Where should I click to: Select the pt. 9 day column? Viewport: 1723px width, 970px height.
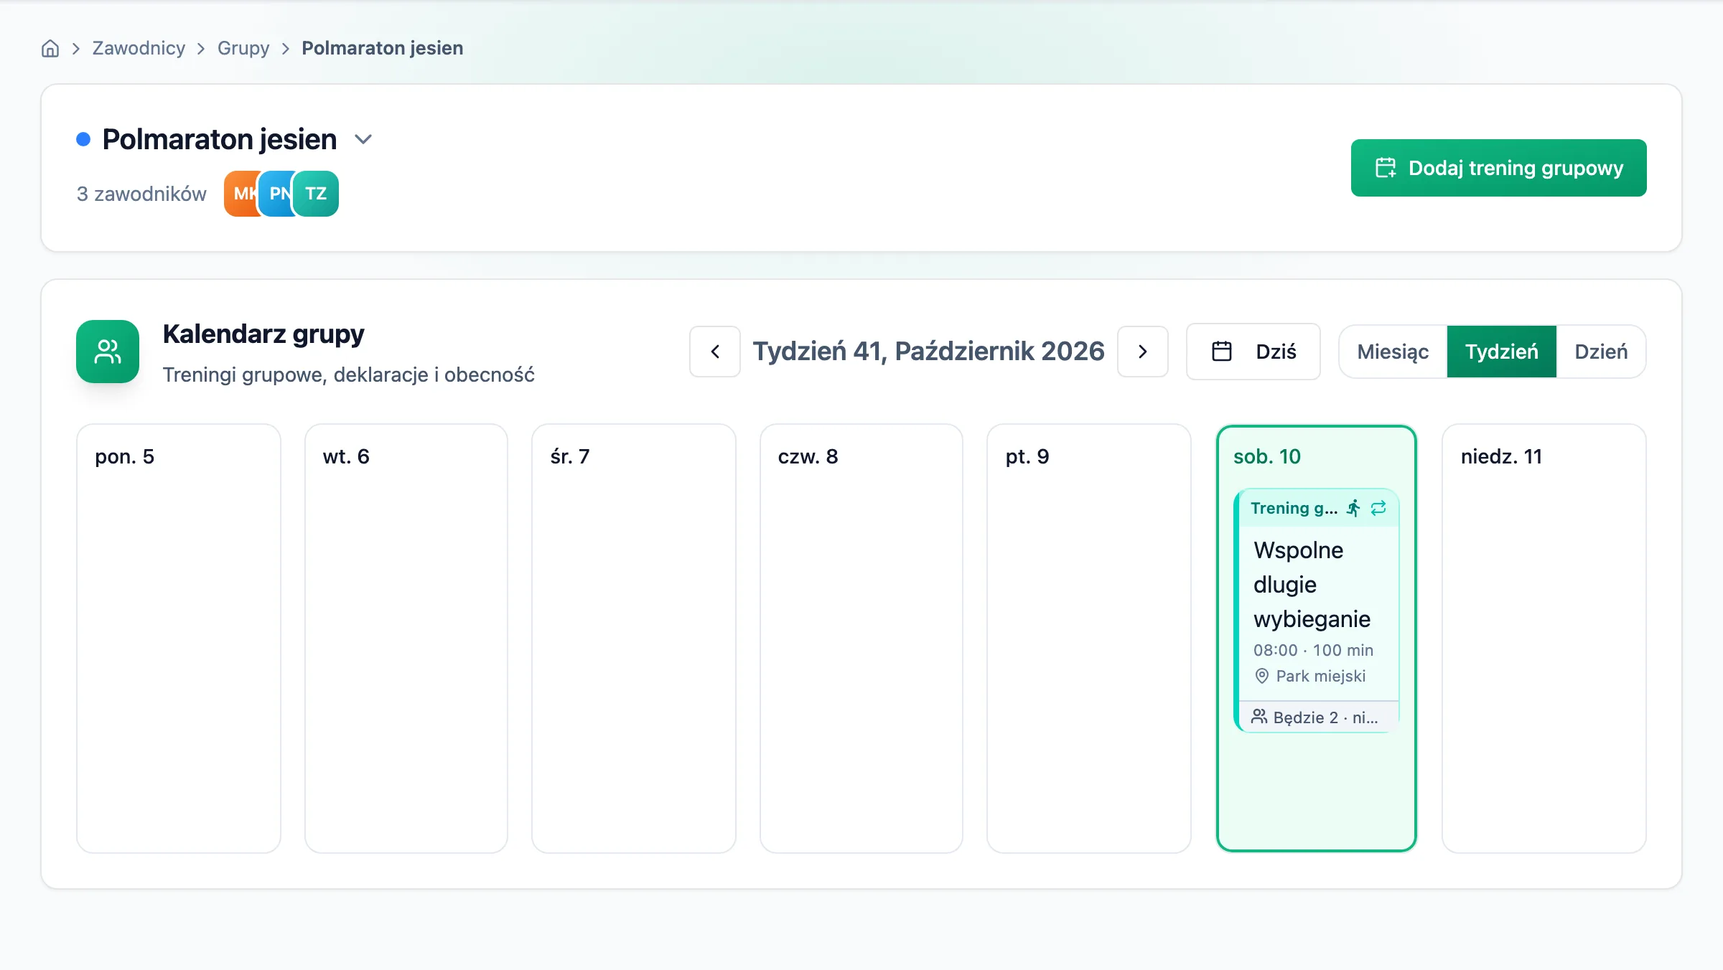pyautogui.click(x=1089, y=639)
